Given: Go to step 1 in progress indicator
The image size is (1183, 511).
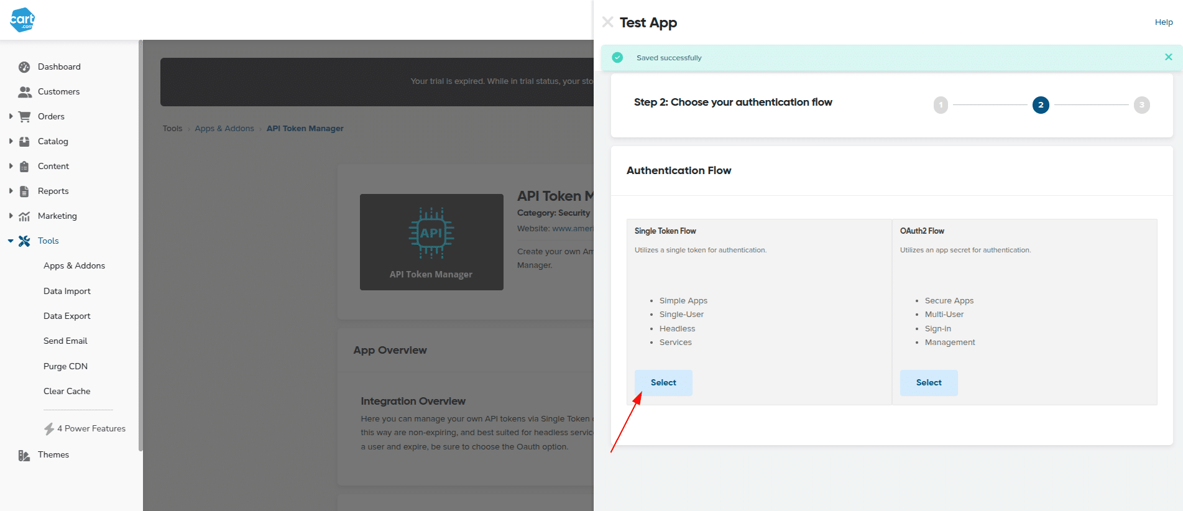Looking at the screenshot, I should 941,105.
